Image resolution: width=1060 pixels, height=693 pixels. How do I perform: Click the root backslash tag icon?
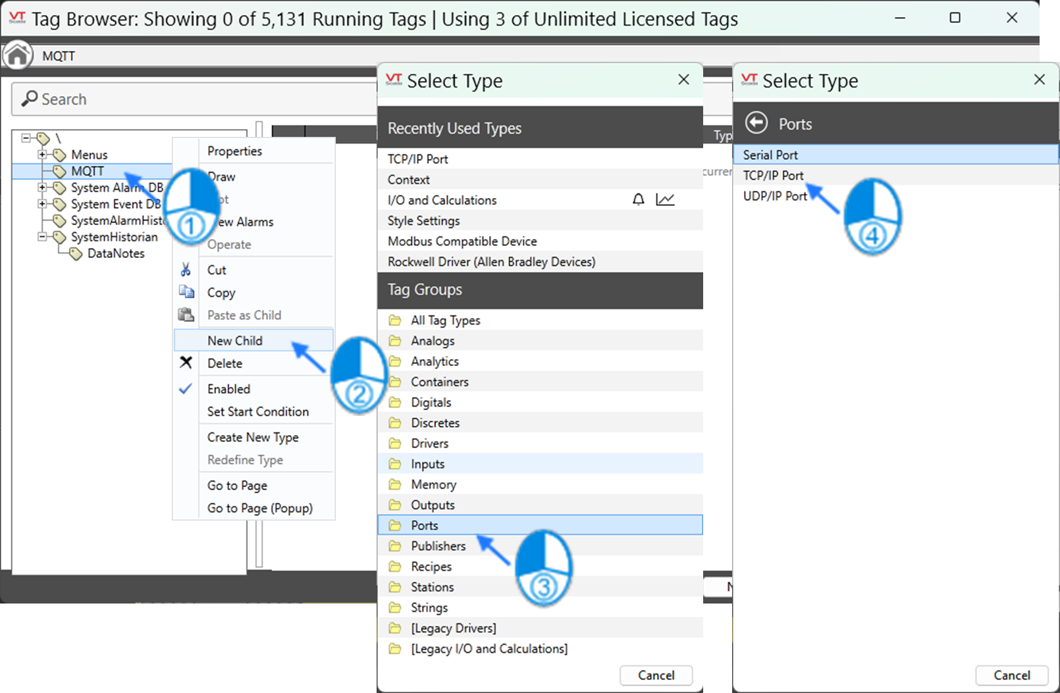[43, 138]
